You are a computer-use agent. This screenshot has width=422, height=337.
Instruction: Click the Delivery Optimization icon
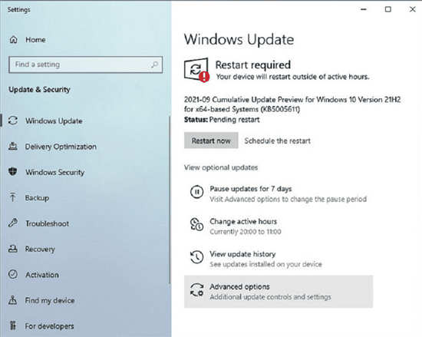13,146
